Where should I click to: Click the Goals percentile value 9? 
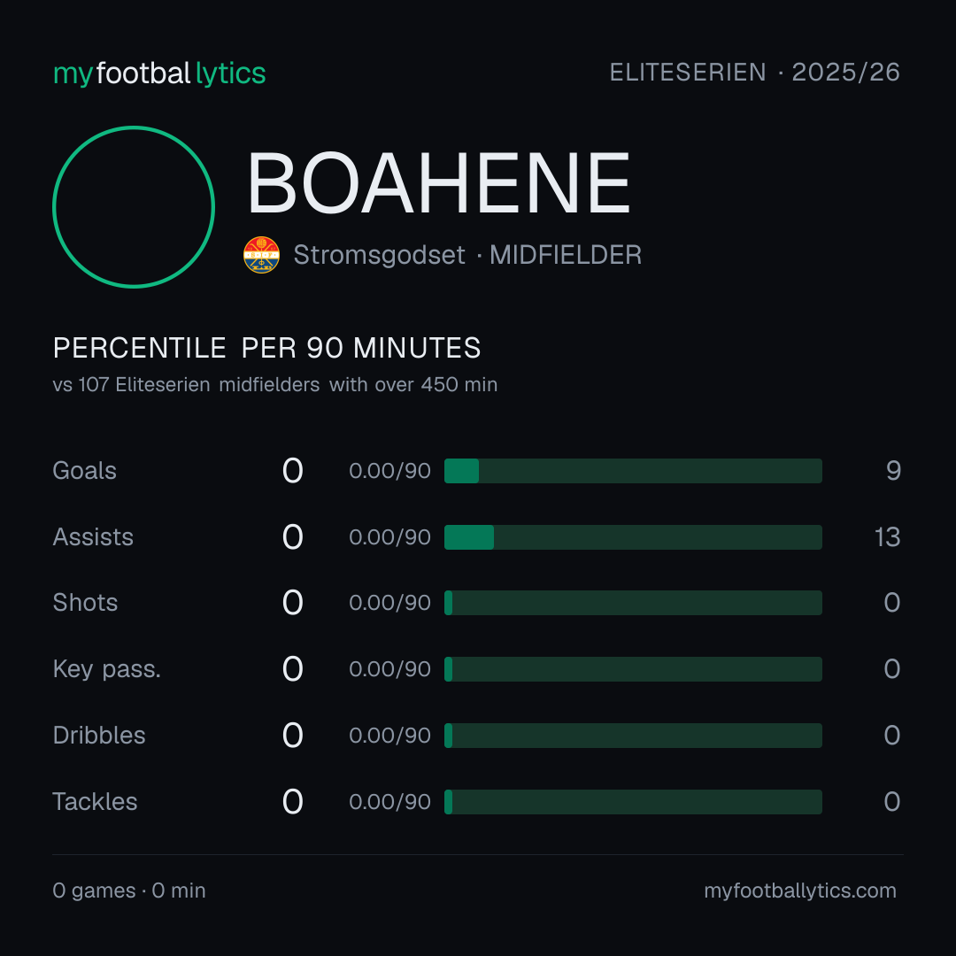(x=893, y=471)
